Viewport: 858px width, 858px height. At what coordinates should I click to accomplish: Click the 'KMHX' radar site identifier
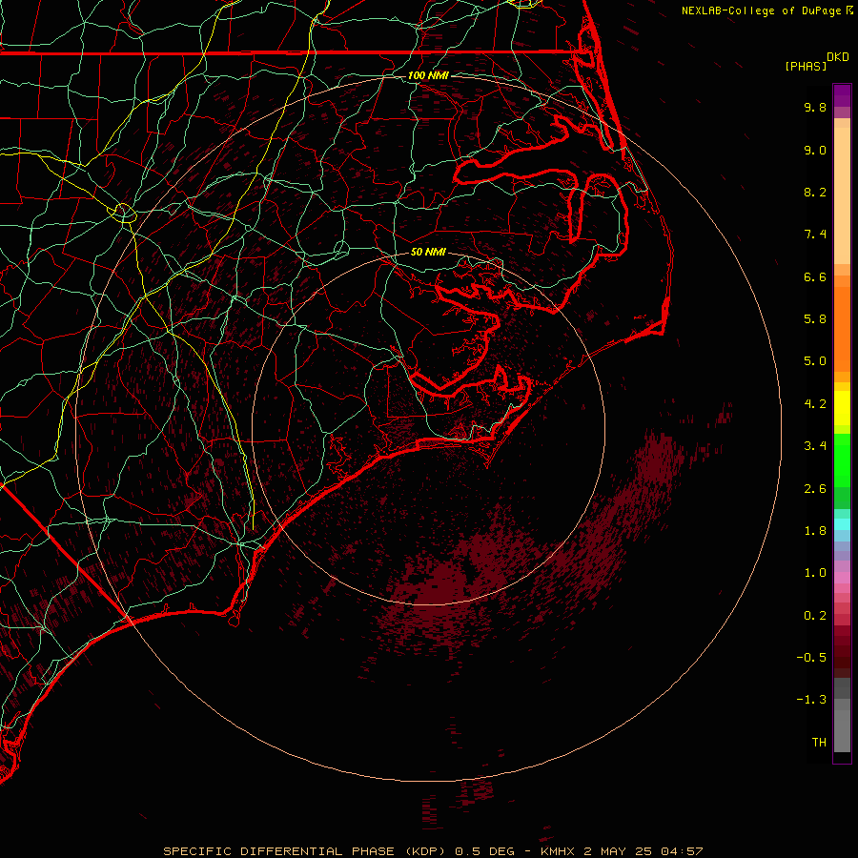(x=558, y=851)
